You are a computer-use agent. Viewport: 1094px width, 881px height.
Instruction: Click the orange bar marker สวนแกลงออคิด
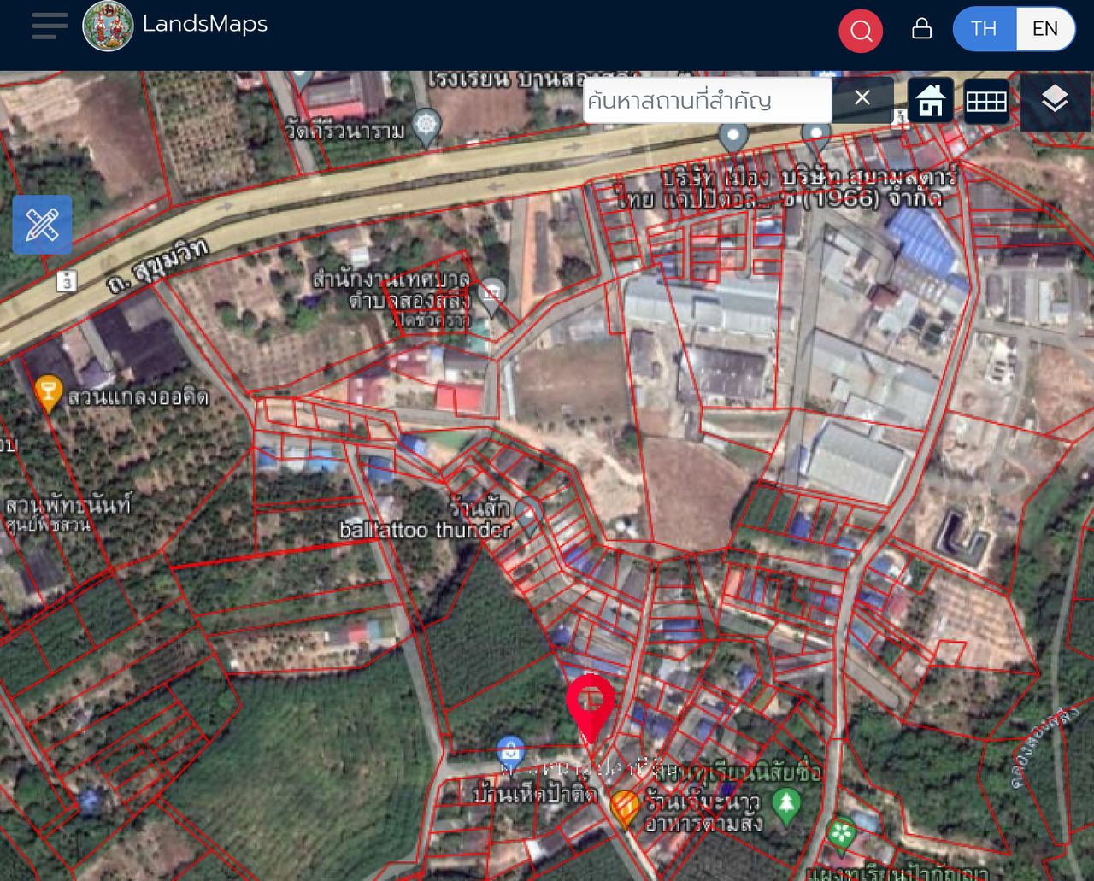click(x=48, y=391)
